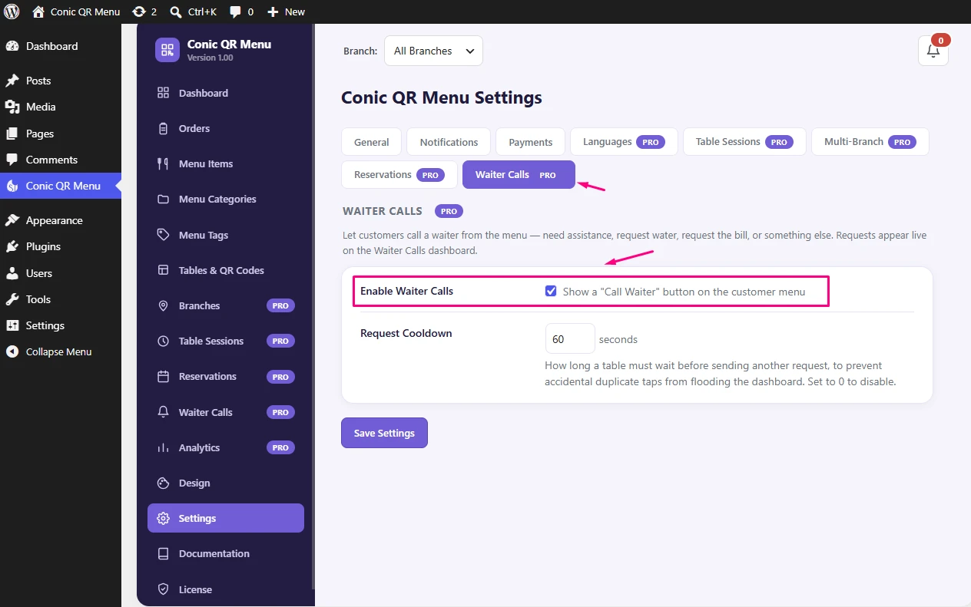Open Documentation in the plugin sidebar
Viewport: 971px width, 607px height.
(226, 553)
